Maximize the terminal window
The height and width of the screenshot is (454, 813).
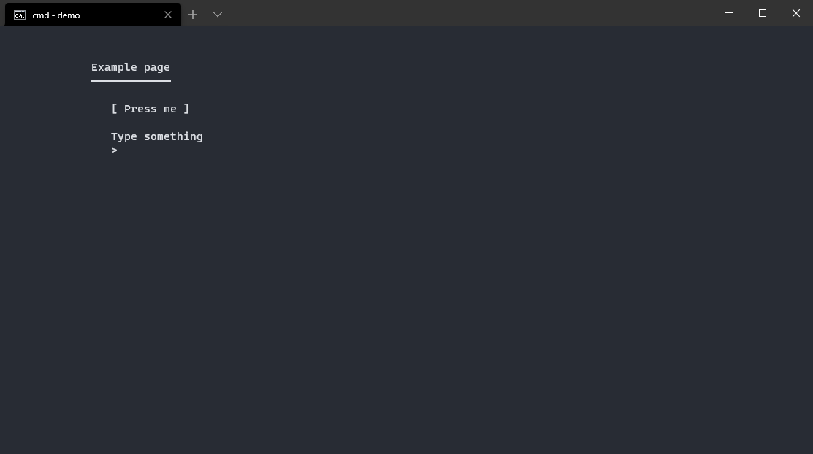762,13
